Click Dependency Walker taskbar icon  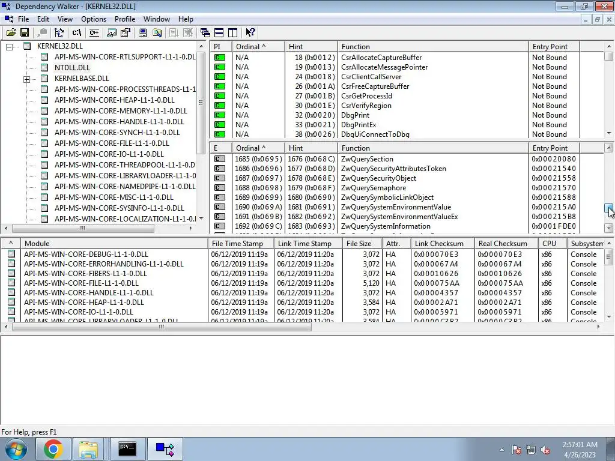(x=165, y=449)
